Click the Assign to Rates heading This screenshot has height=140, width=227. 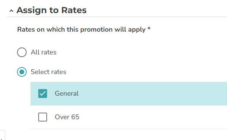[x=52, y=10]
